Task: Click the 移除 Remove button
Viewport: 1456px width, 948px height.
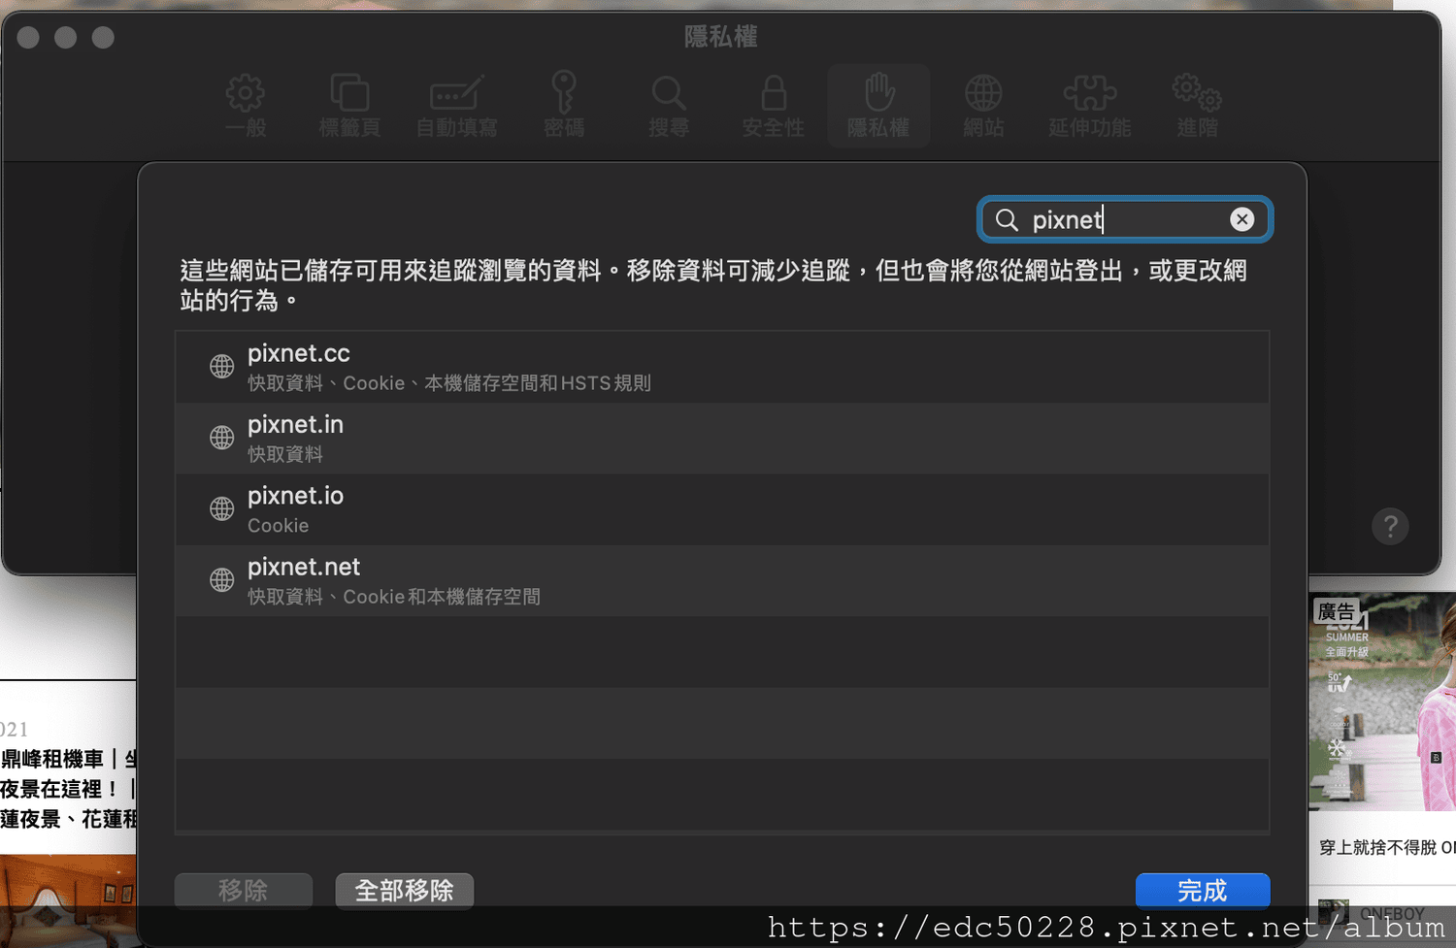Action: (x=244, y=891)
